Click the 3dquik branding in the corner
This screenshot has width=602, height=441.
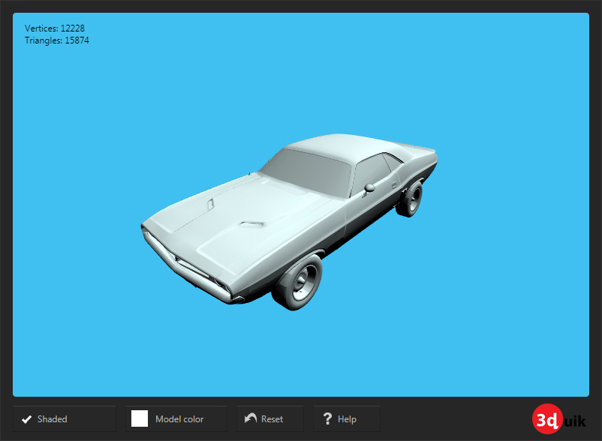(x=559, y=418)
